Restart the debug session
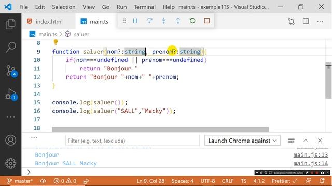Image resolution: width=332 pixels, height=186 pixels. pos(192,21)
